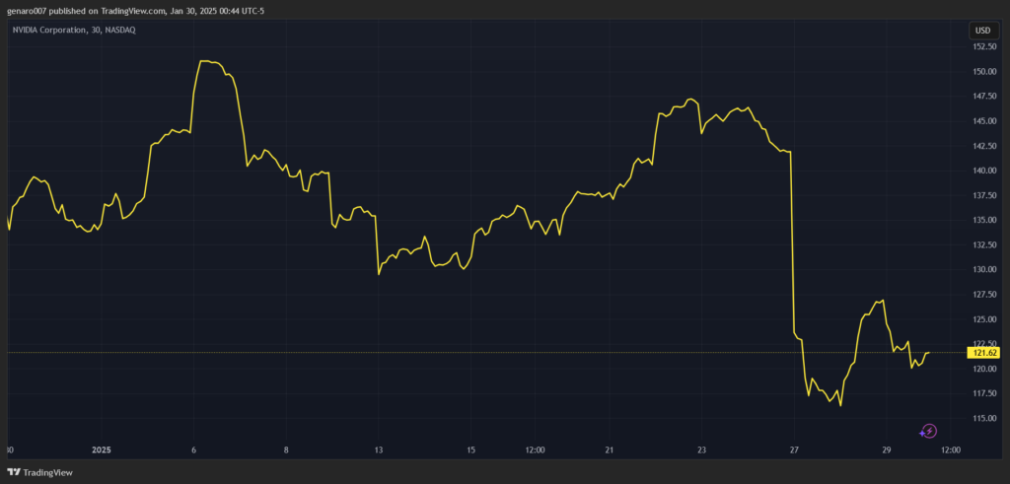Click the 115.00 bottom price label

(x=985, y=418)
